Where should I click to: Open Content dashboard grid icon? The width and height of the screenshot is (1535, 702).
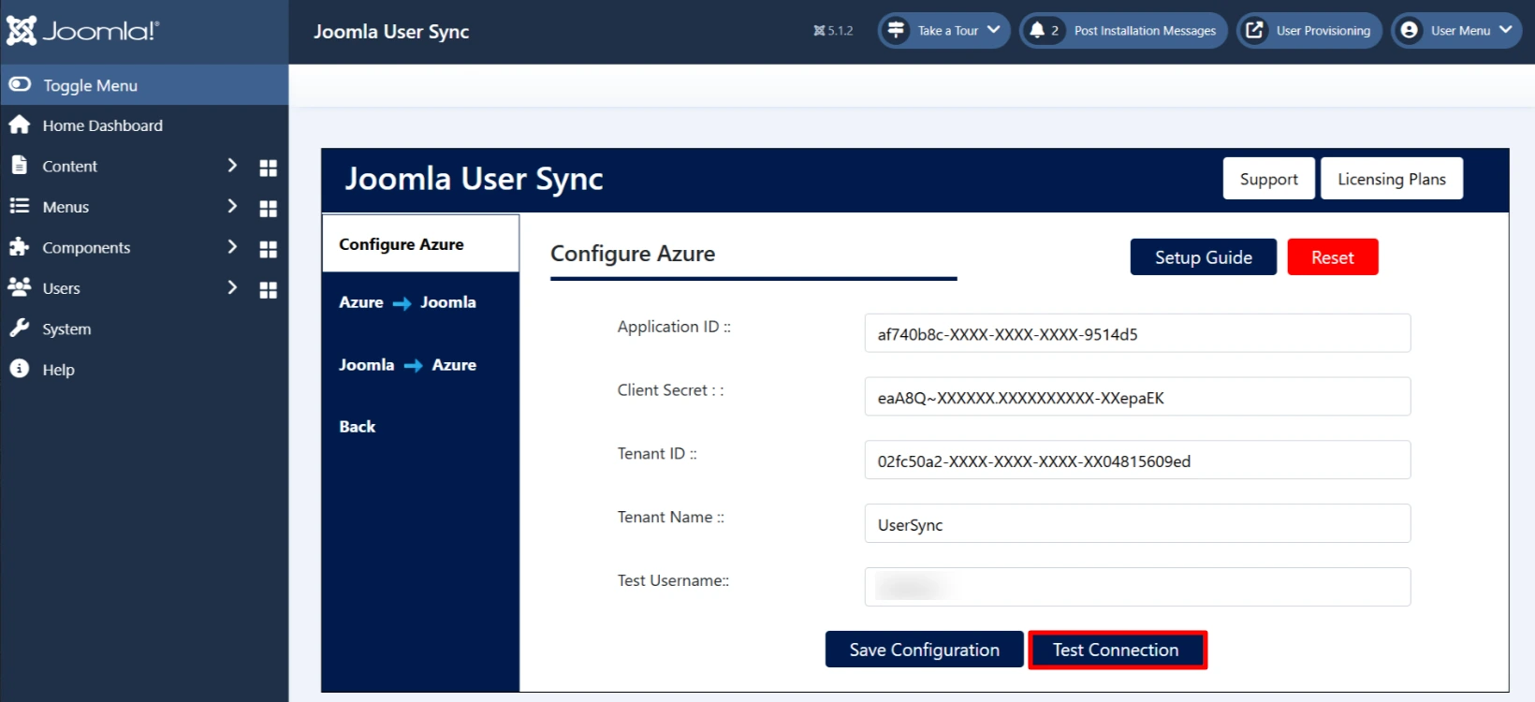(x=268, y=168)
